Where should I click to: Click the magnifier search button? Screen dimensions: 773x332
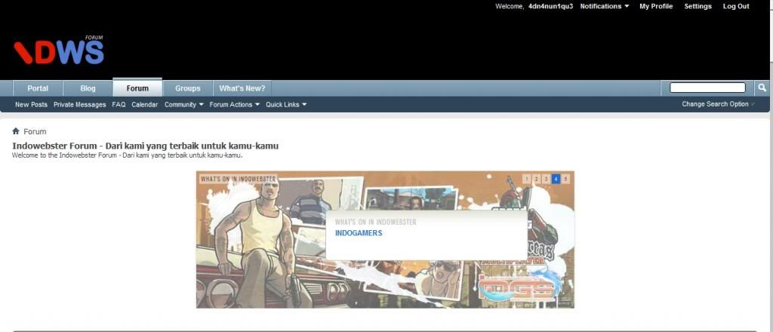tap(762, 88)
